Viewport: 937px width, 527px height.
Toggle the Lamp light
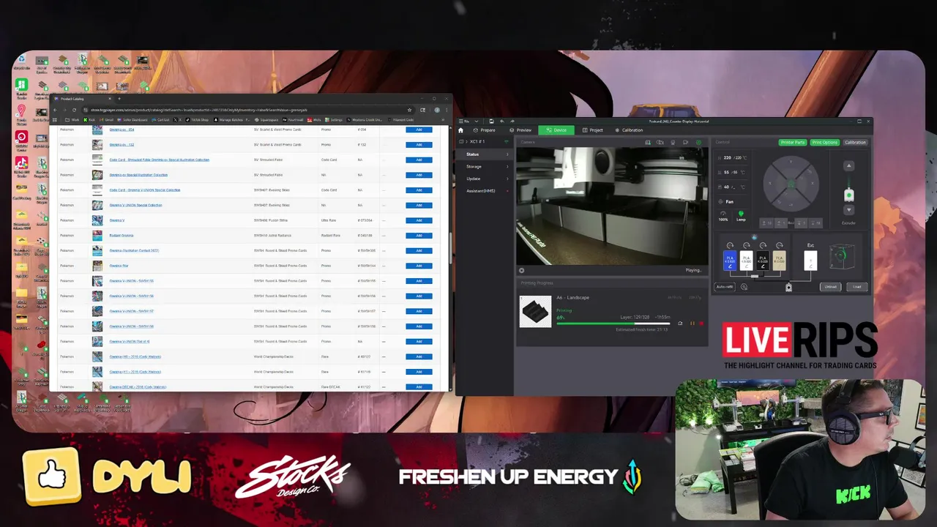(x=741, y=215)
